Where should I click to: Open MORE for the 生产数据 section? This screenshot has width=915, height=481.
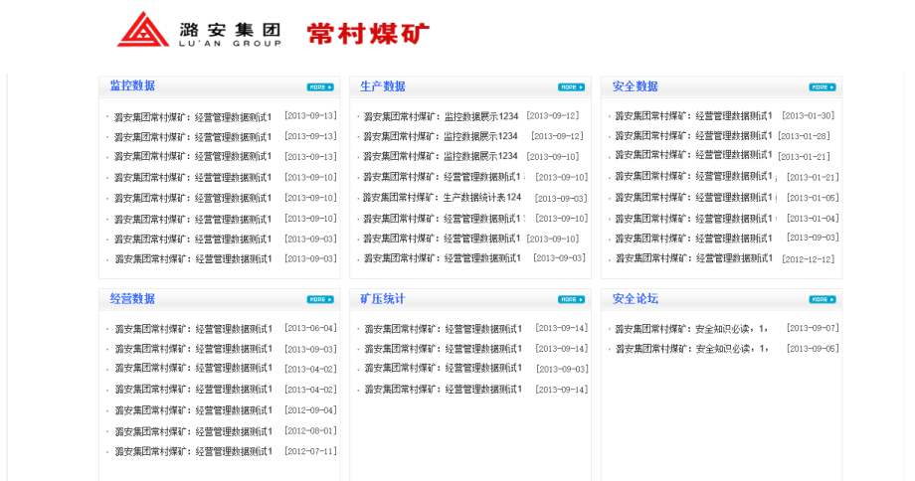571,87
